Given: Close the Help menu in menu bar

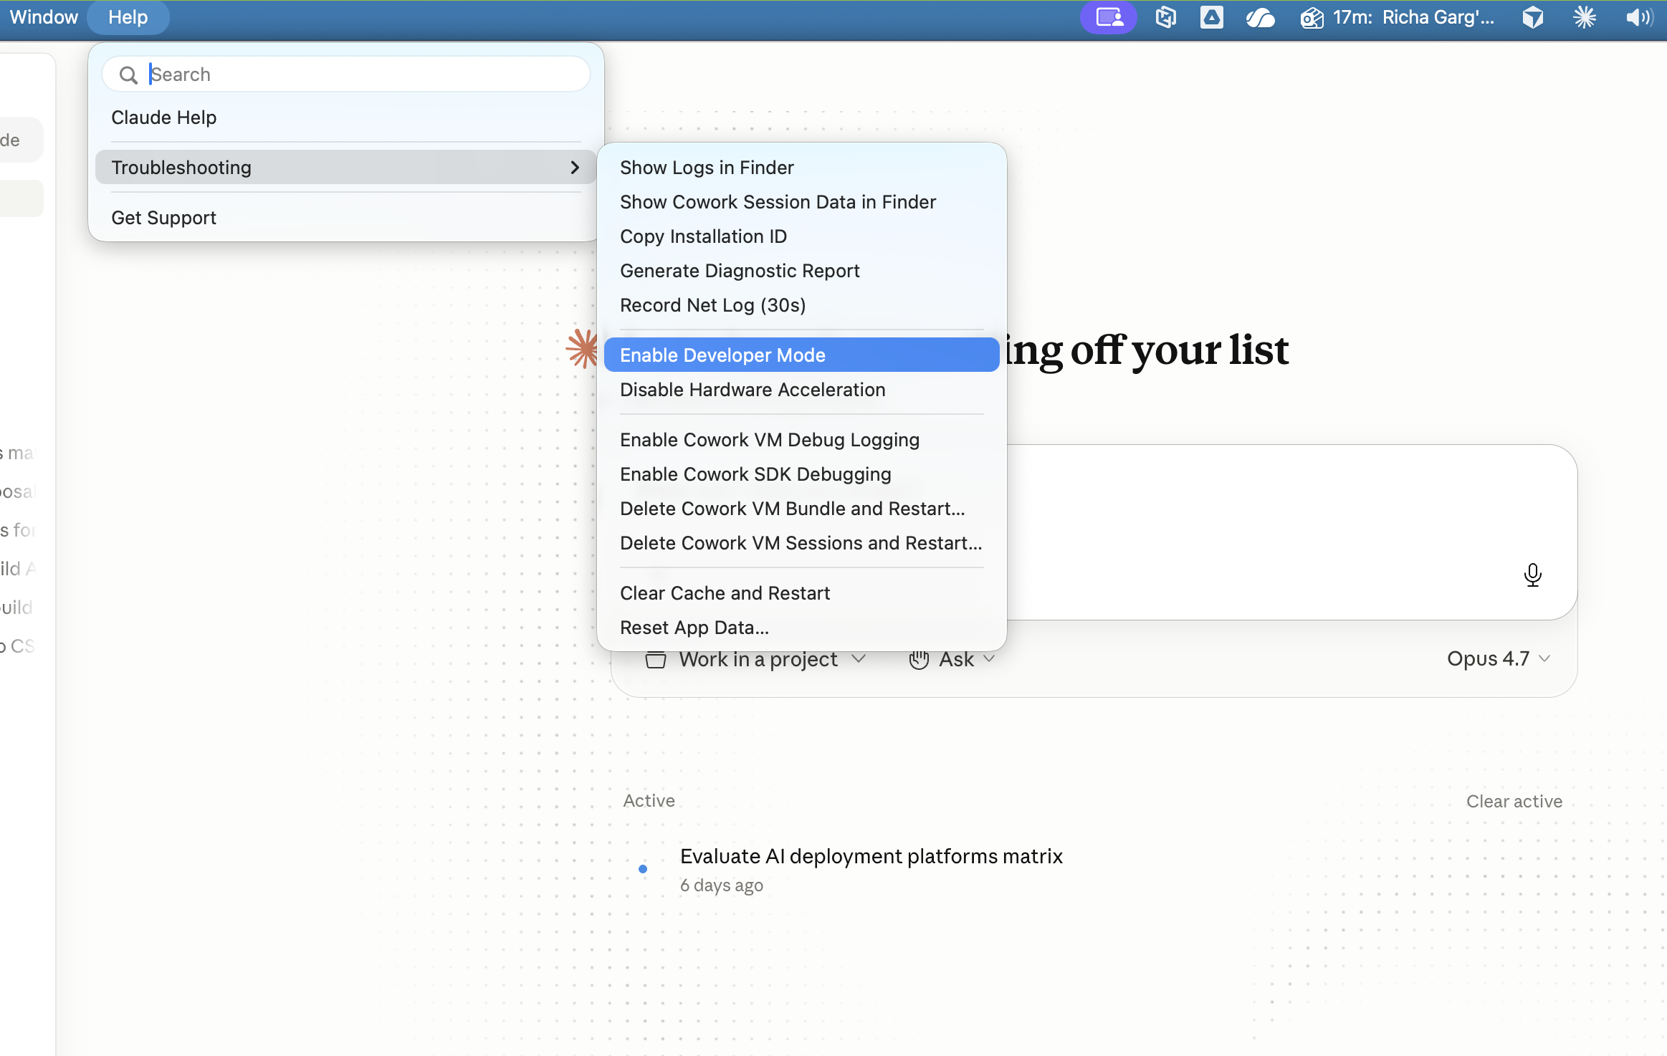Looking at the screenshot, I should [x=128, y=17].
